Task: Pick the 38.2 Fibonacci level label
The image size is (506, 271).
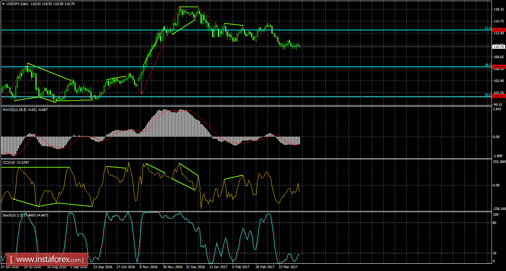Action: coord(488,65)
